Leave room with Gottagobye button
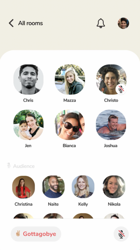 coord(36,234)
